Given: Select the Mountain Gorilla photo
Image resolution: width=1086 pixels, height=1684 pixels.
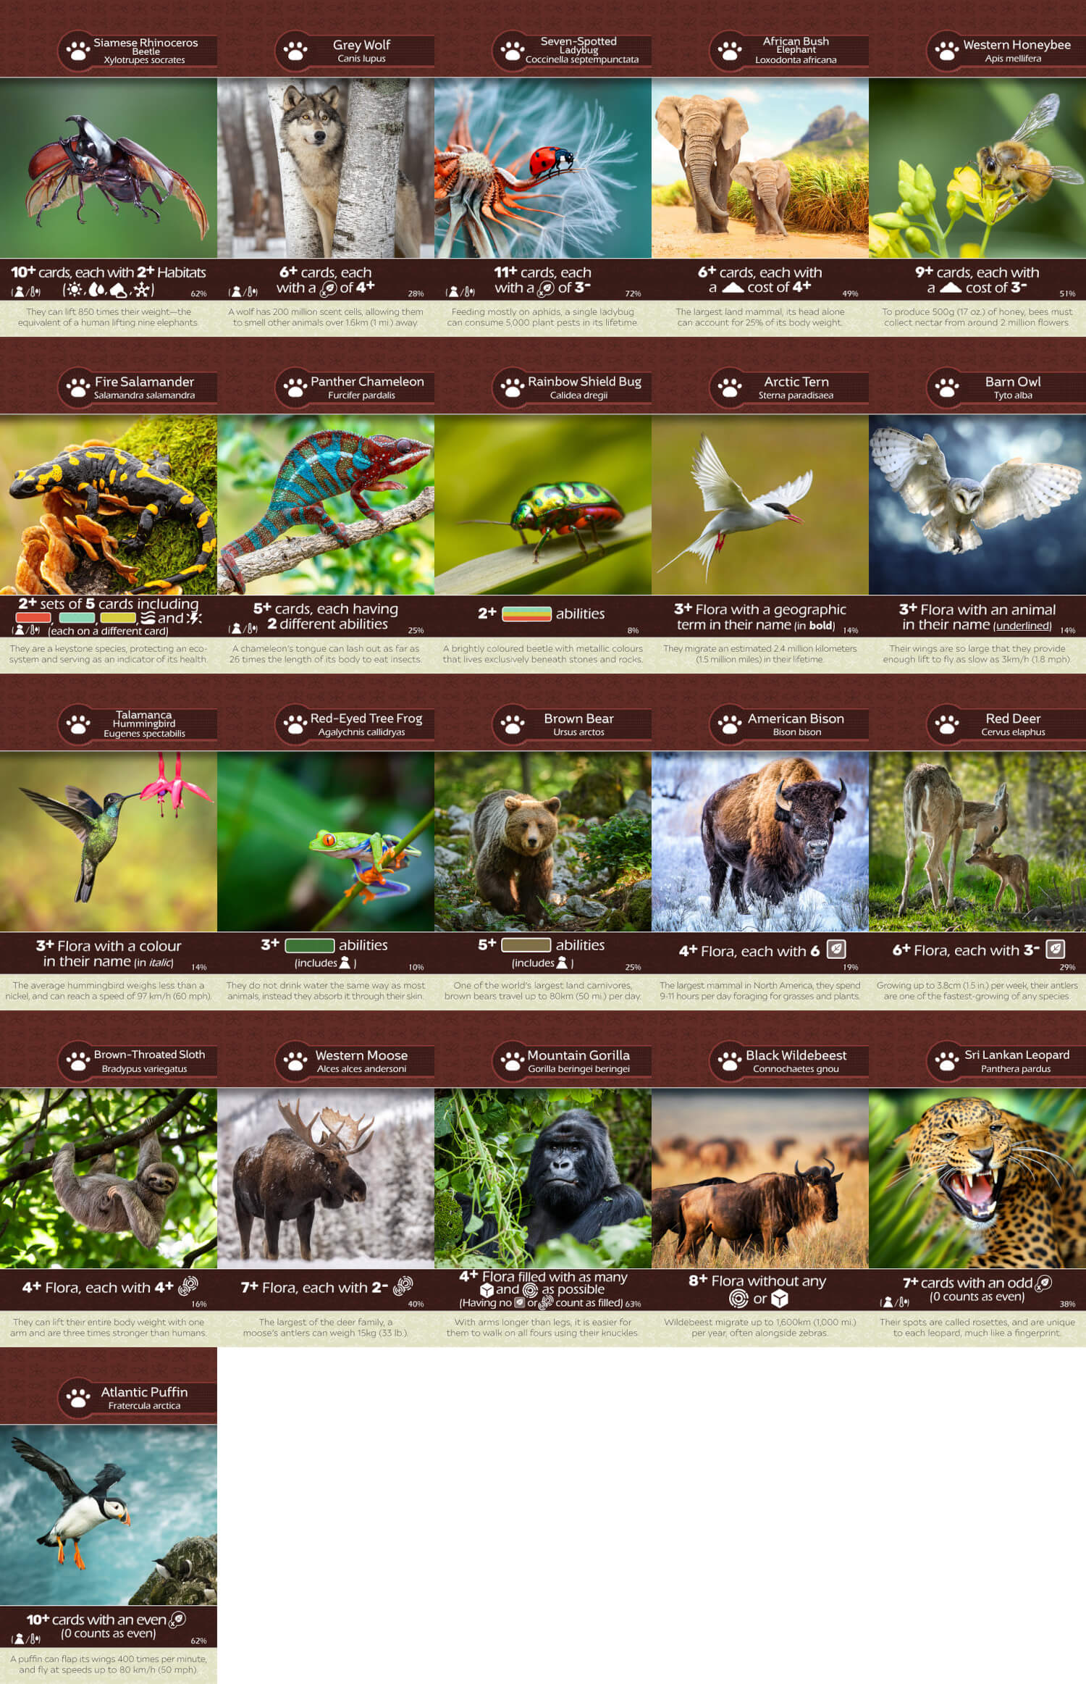Looking at the screenshot, I should click(542, 1178).
